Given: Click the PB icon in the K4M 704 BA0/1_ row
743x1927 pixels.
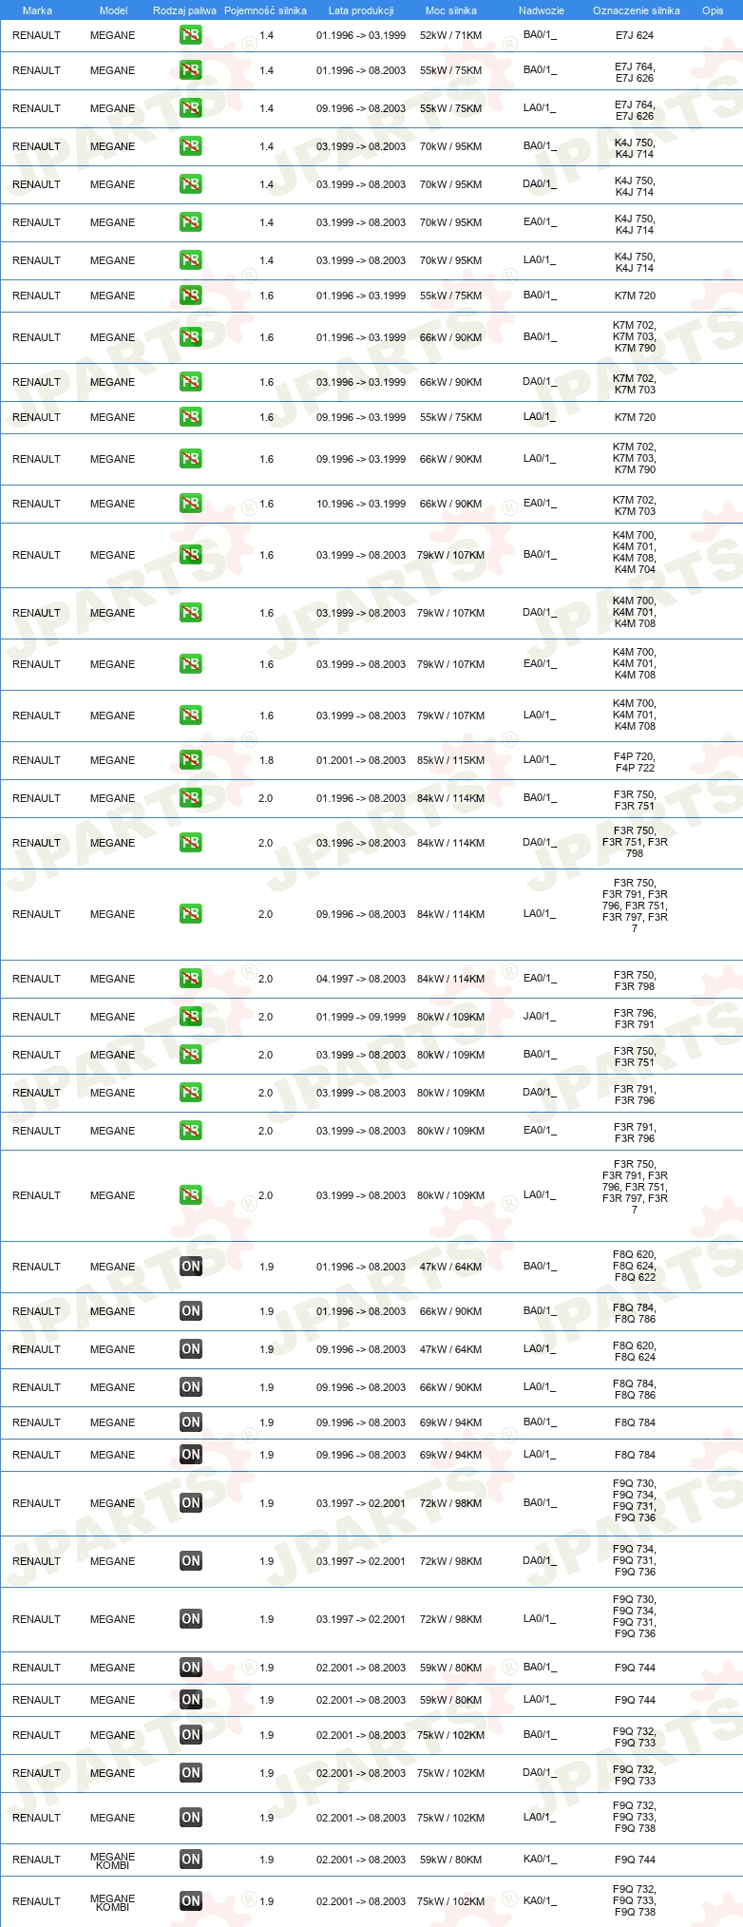Looking at the screenshot, I should click(191, 555).
